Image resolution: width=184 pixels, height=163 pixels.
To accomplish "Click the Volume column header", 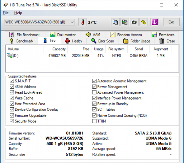I will coord(25,49).
